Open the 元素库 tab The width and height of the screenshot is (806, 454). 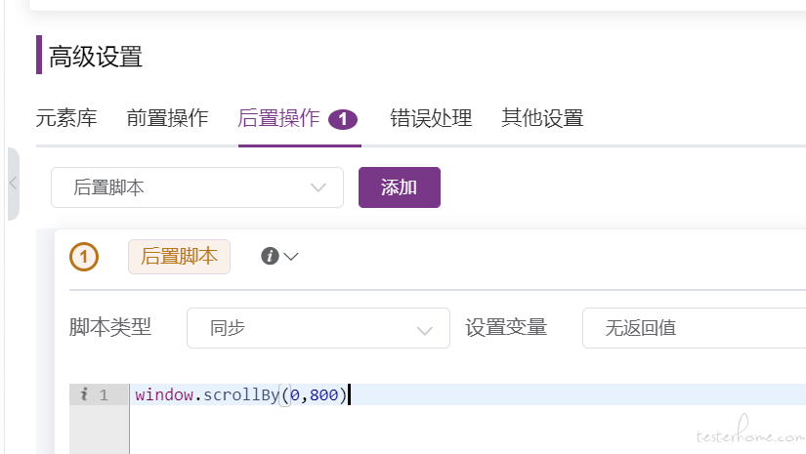pyautogui.click(x=66, y=118)
